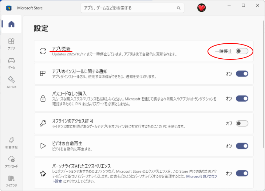Screen dimensions: 265x191
Task: Click the オフラインのアクセス許可 title text
Action: [x=73, y=121]
